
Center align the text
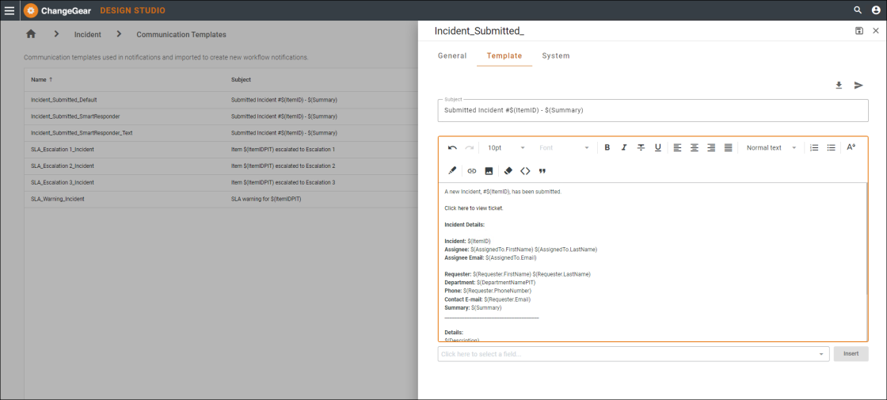click(x=694, y=147)
